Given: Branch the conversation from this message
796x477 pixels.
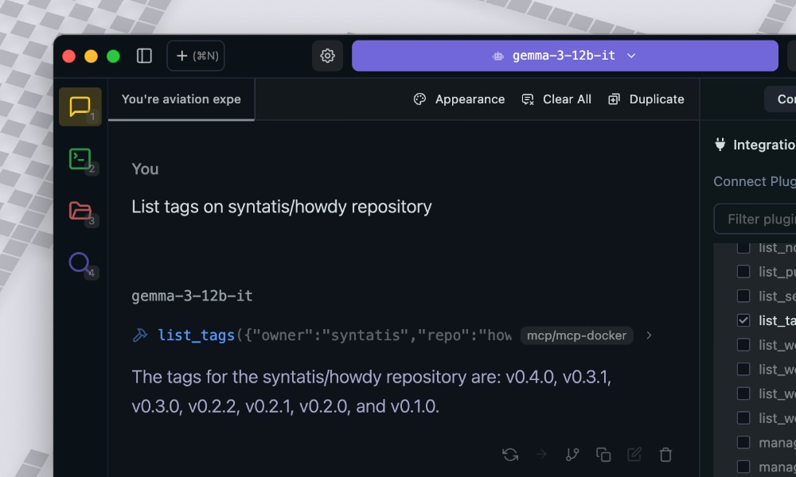Looking at the screenshot, I should pyautogui.click(x=572, y=454).
